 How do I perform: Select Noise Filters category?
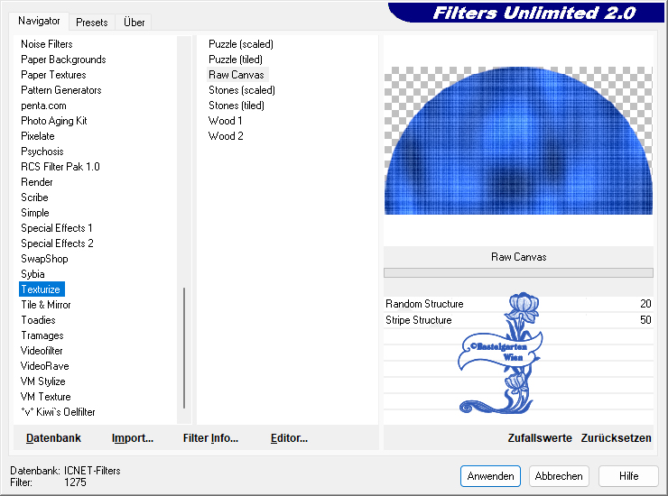pos(47,44)
